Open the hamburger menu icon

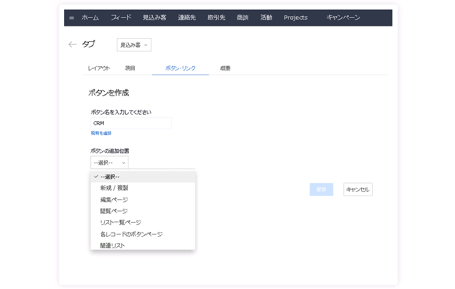(x=72, y=18)
